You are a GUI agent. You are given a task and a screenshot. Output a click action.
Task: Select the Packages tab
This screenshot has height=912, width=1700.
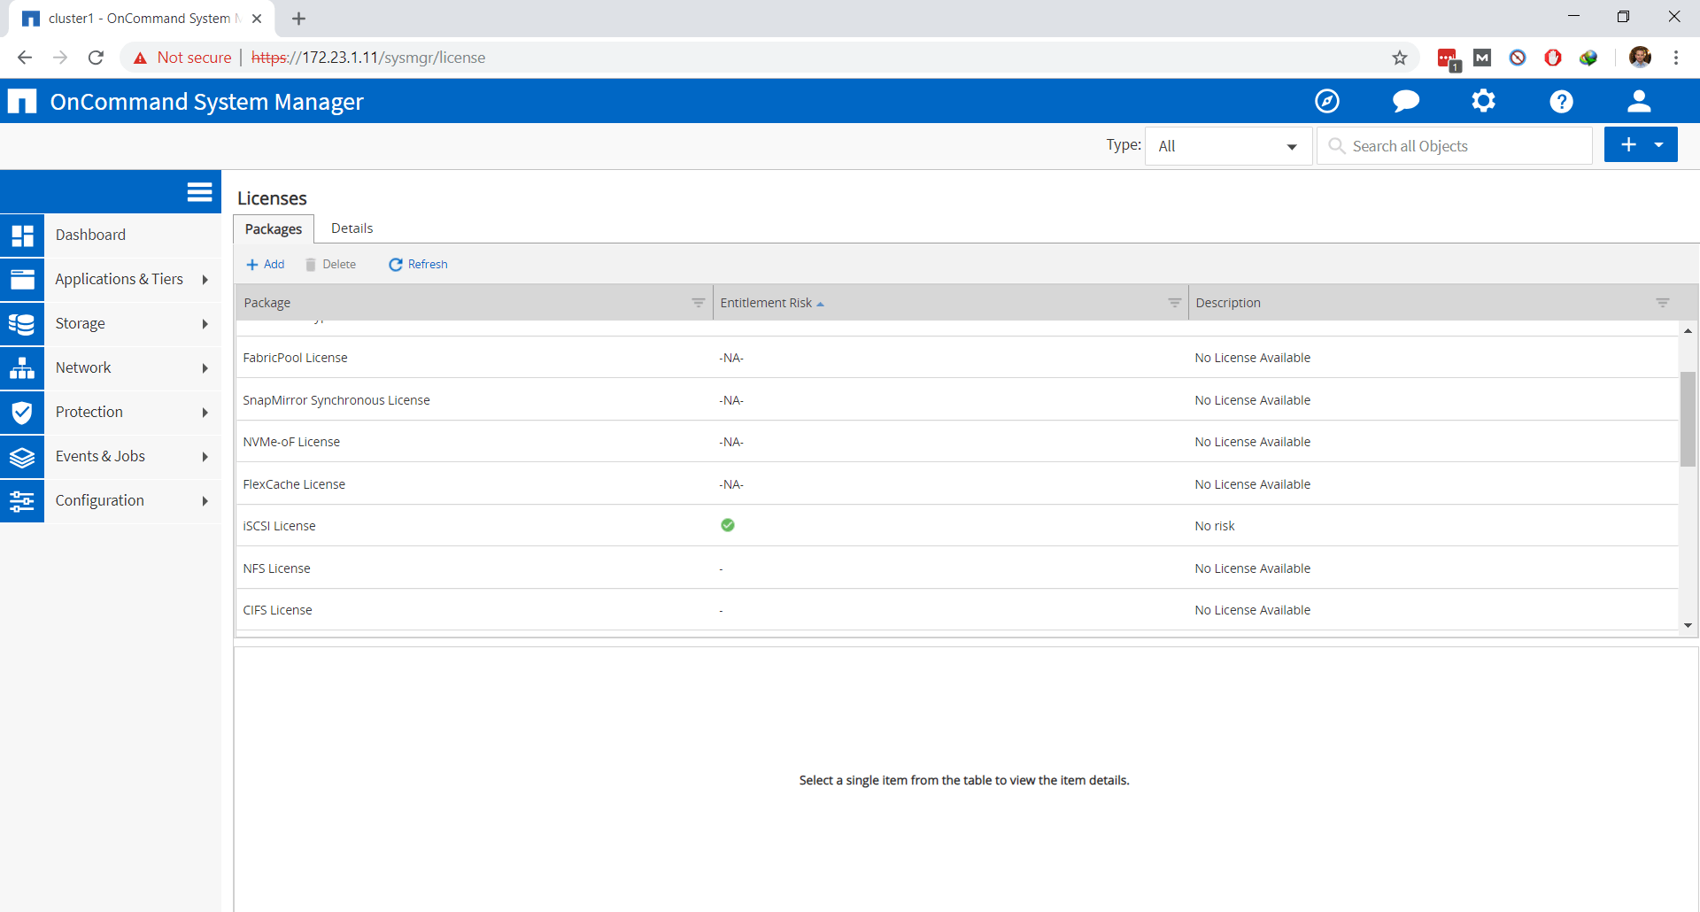(x=273, y=229)
